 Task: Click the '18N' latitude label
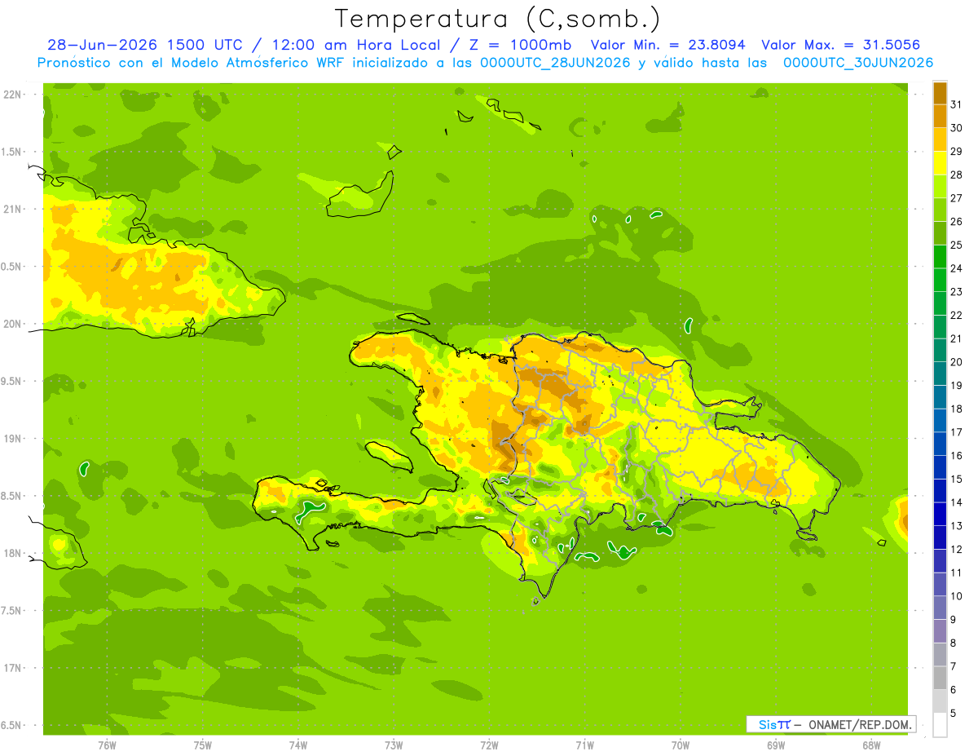[x=11, y=553]
